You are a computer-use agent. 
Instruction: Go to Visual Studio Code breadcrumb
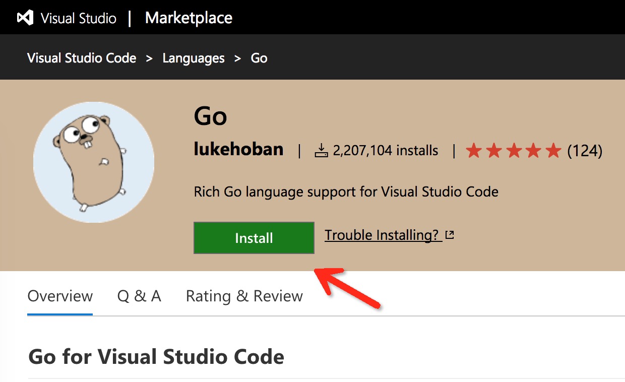(x=82, y=58)
